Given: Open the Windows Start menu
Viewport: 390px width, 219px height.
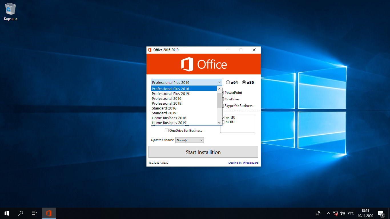Looking at the screenshot, I should click(x=7, y=213).
